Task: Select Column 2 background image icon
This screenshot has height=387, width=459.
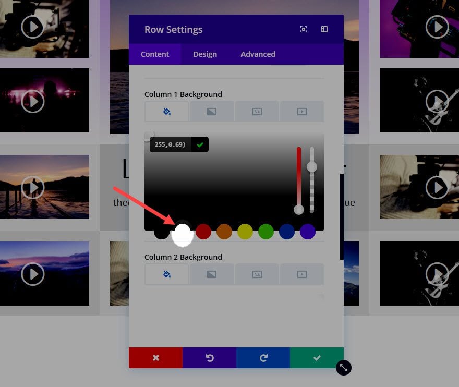Action: (x=257, y=274)
